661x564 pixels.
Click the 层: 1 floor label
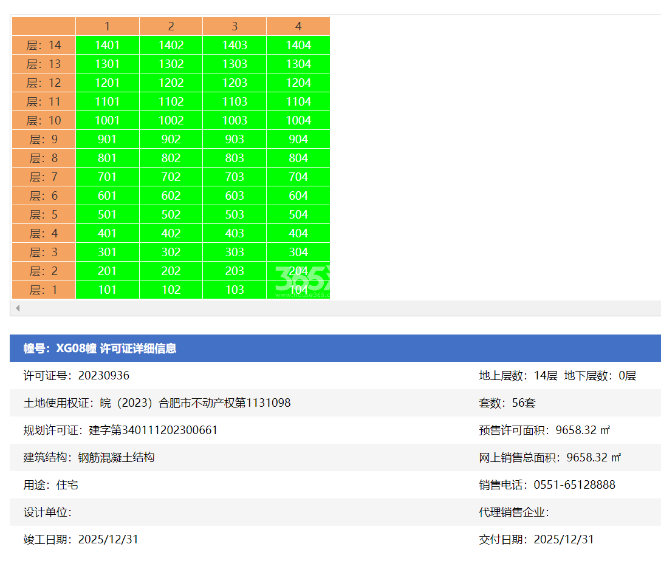[43, 290]
